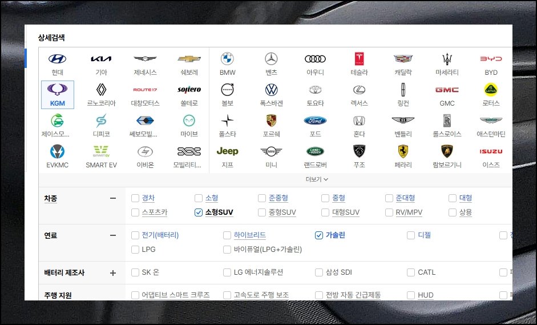Tick the 디젤 fuel checkbox
Screen dimensions: 537x325
pos(411,235)
